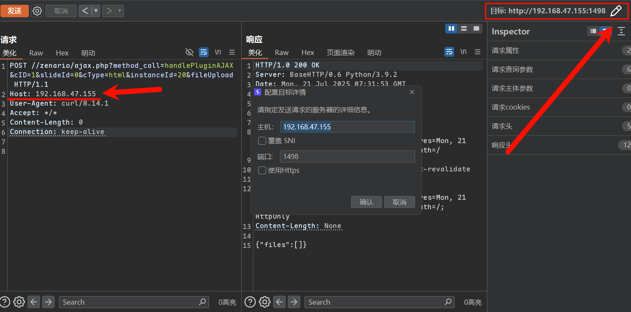Screen dimensions: 631x312
Task: Enable the 覆盖 SNI checkbox
Action: [x=262, y=141]
